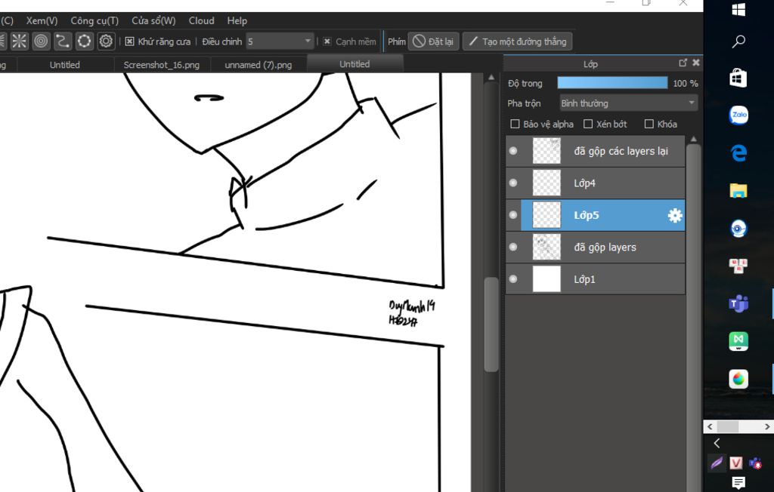
Task: Open Pha trộn blend mode dropdown
Action: coord(628,103)
